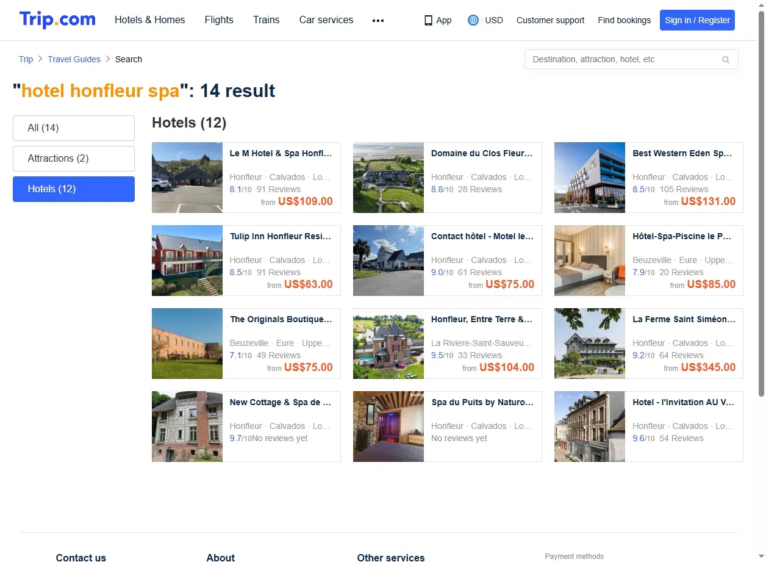This screenshot has width=766, height=562.
Task: Click the Other services footer heading
Action: (391, 557)
